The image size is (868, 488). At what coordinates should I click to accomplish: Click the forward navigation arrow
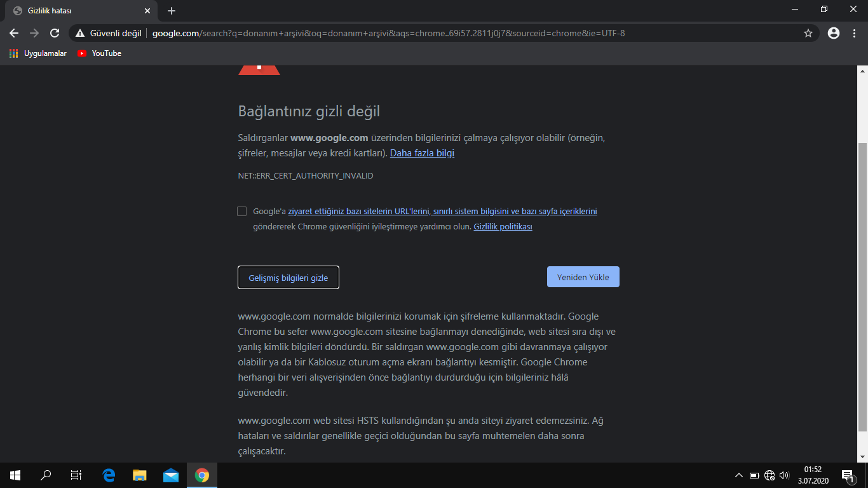pyautogui.click(x=34, y=33)
